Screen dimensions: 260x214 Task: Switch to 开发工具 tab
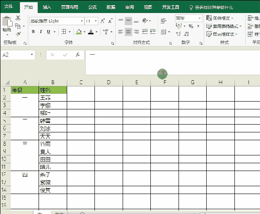[171, 7]
